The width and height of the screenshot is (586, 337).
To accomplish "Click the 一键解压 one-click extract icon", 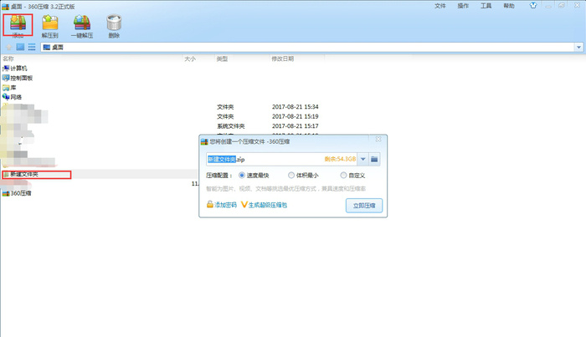I will (82, 23).
